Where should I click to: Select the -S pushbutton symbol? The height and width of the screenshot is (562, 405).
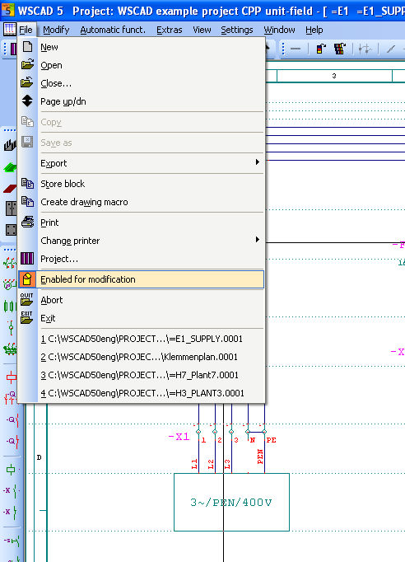coord(12,541)
